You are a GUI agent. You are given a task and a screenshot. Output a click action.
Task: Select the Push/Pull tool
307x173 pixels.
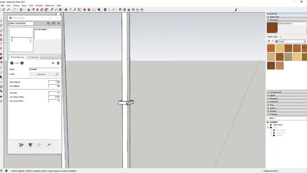[29, 10]
